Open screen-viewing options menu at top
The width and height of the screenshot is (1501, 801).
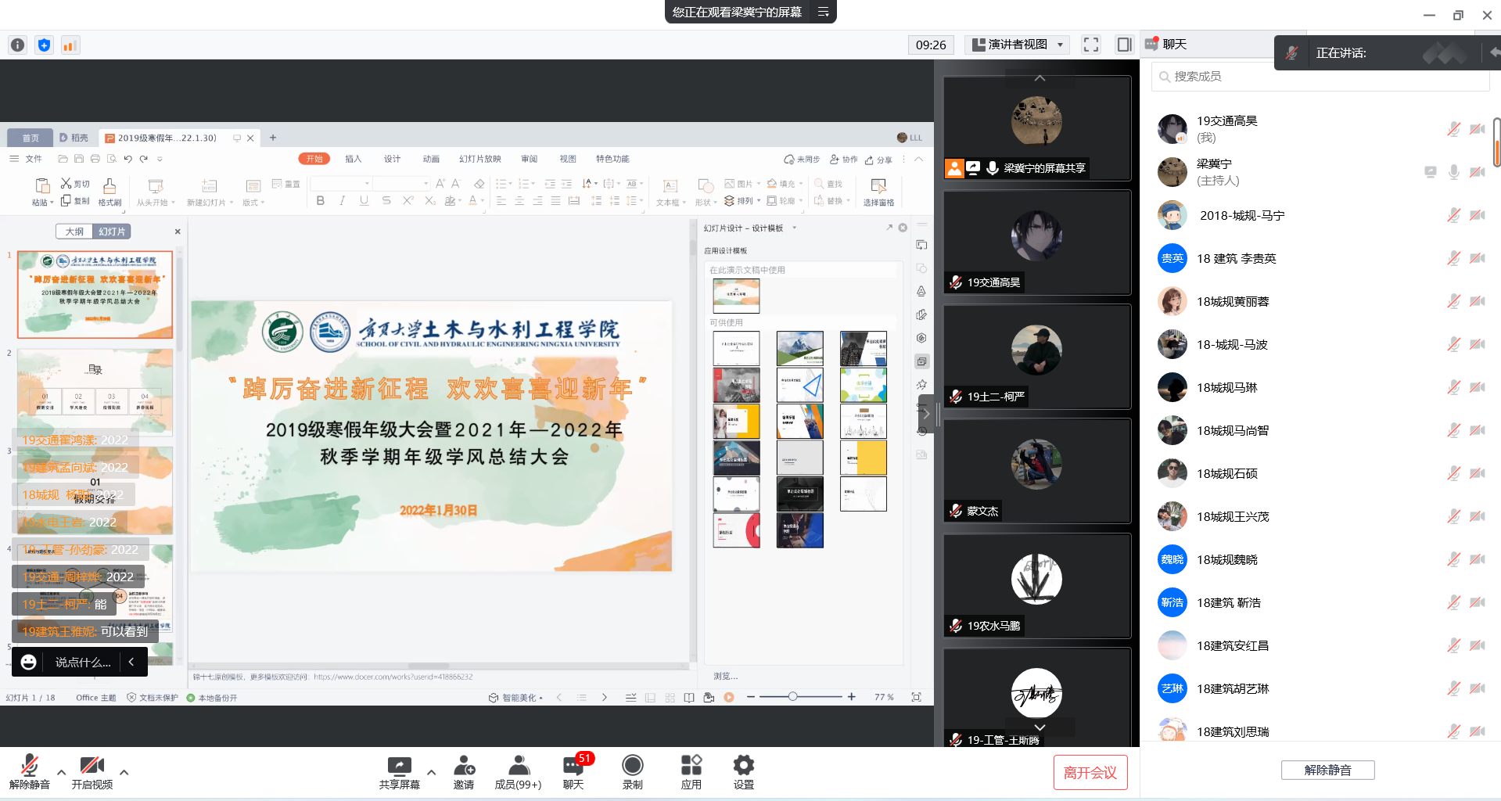point(823,12)
